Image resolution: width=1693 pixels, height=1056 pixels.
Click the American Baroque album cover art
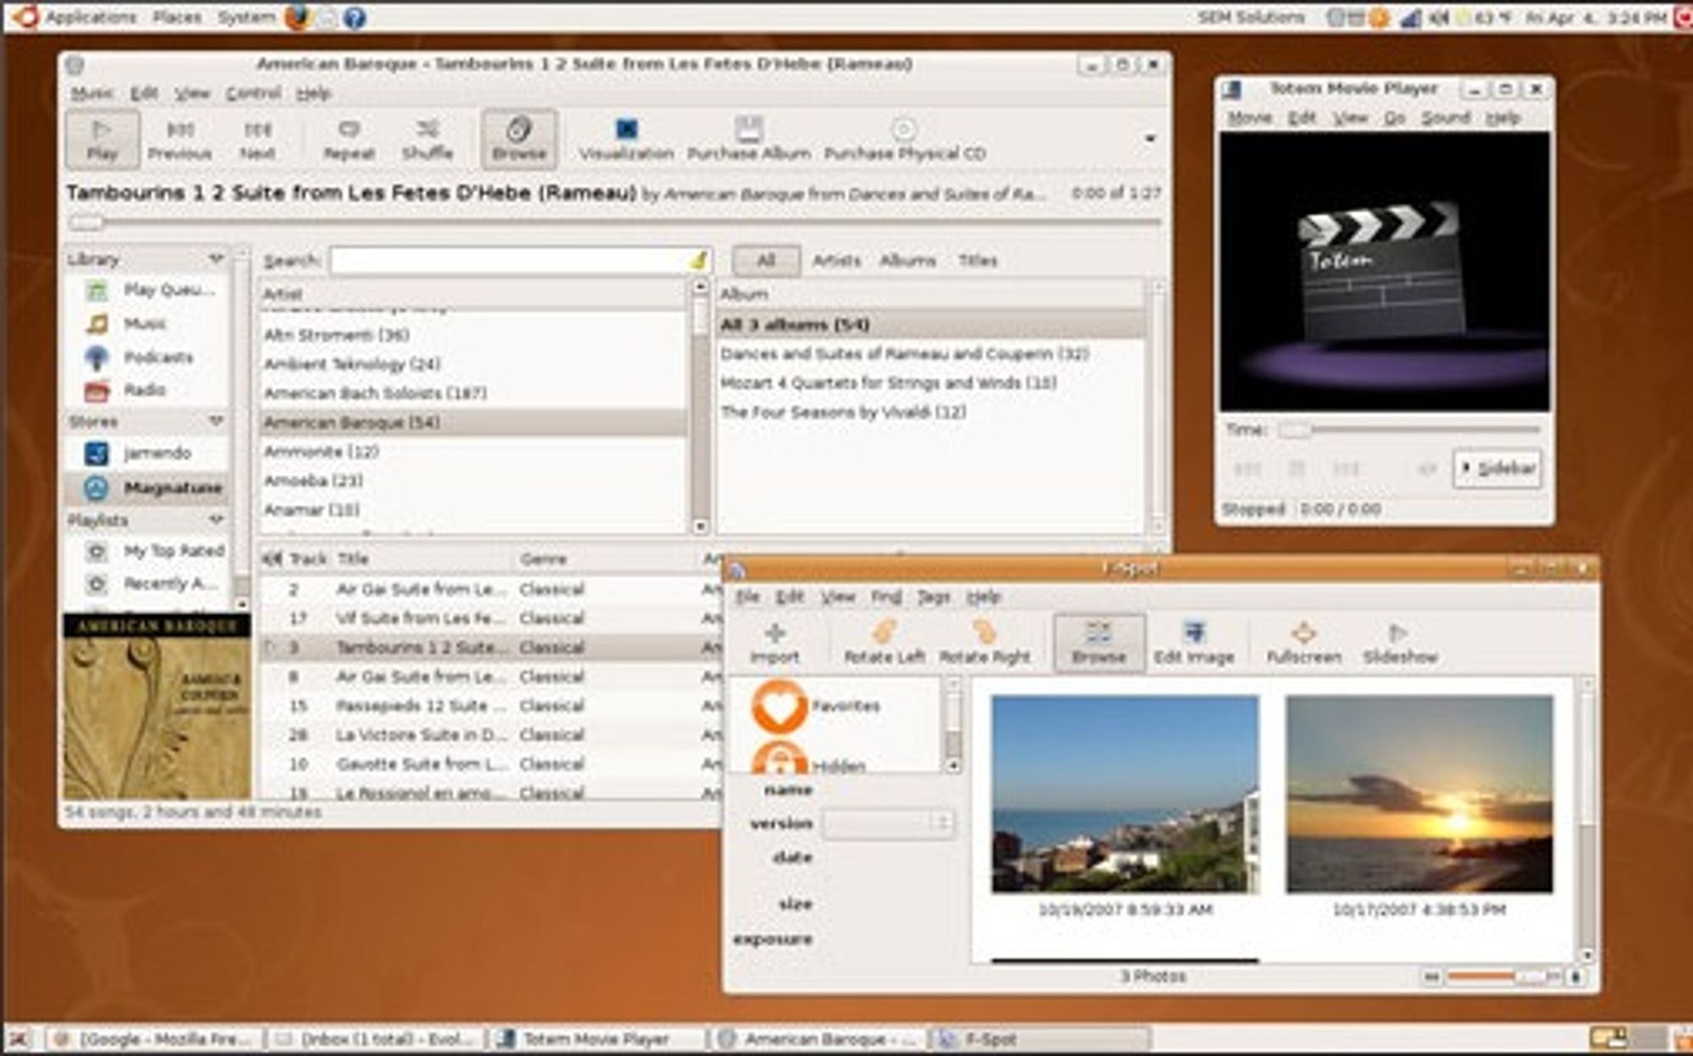(157, 707)
